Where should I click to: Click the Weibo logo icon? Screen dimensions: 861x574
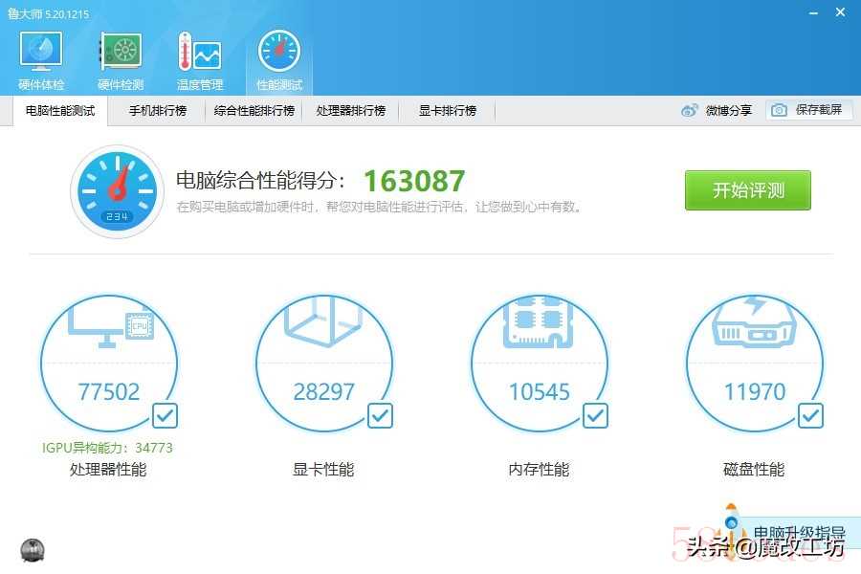(689, 110)
